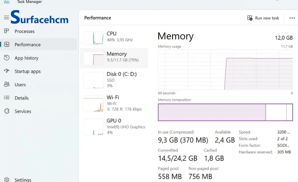Click the Cached value 1,8 GB
Image resolution: width=298 pixels, height=182 pixels.
tap(214, 158)
